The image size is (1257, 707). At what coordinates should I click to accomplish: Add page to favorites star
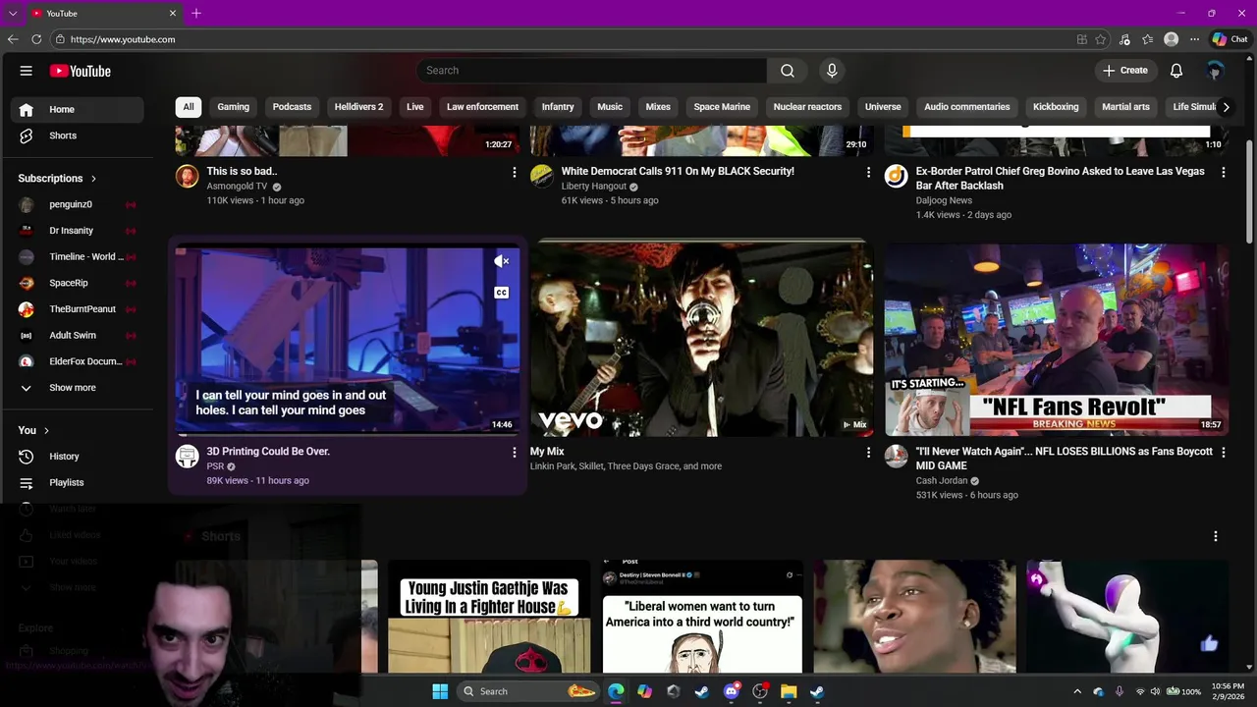click(1101, 39)
